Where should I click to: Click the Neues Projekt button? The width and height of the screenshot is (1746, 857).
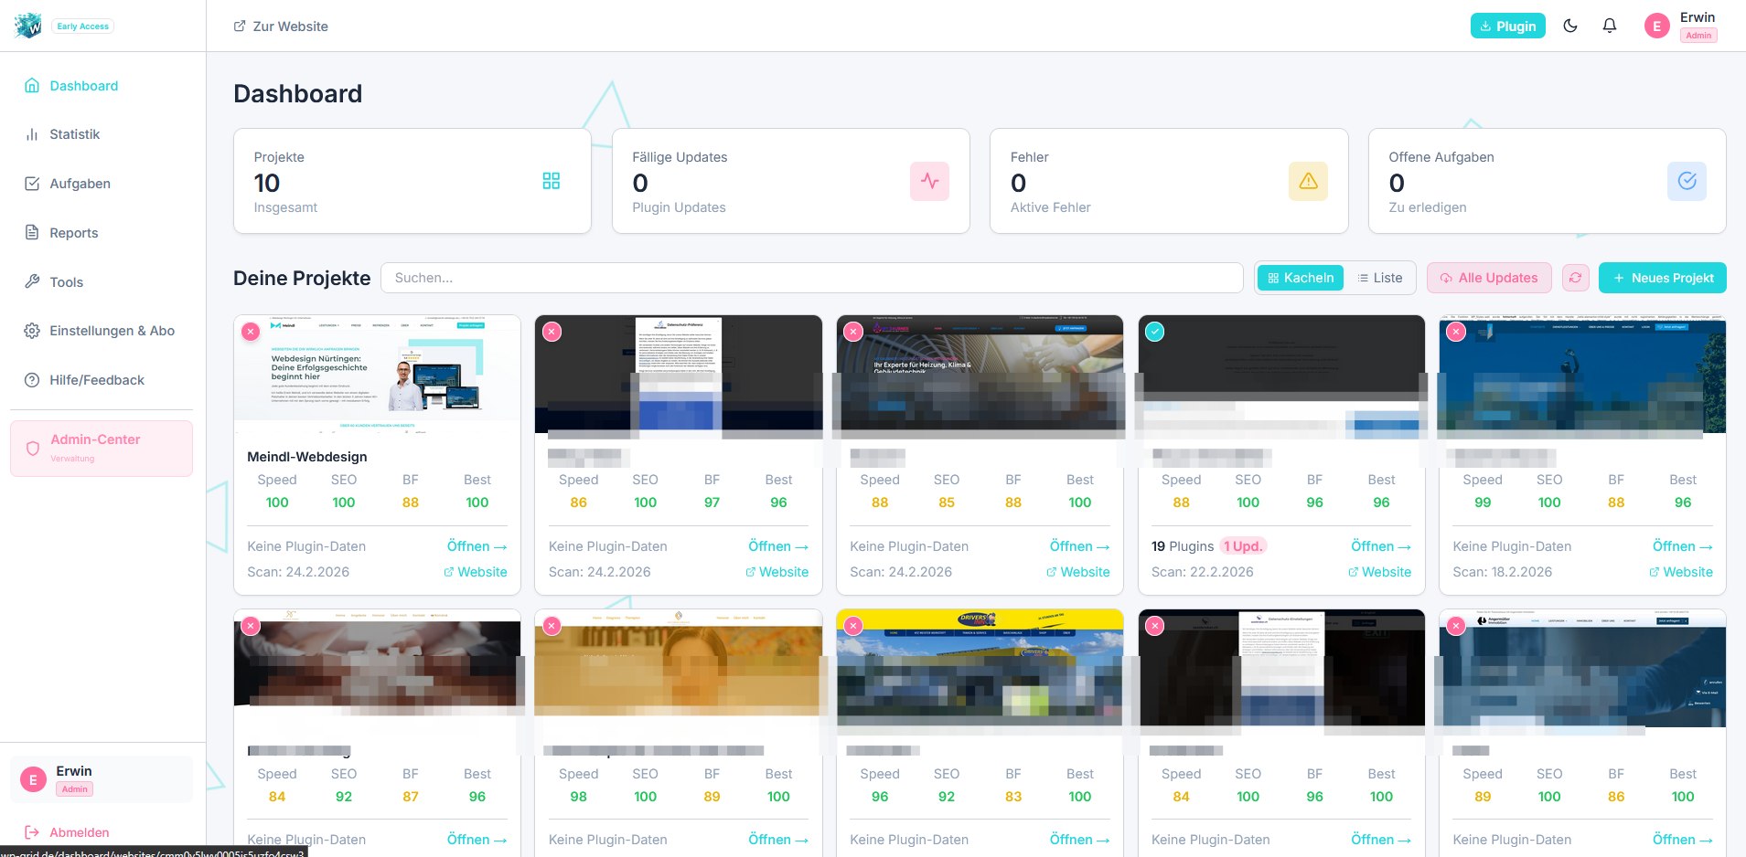click(x=1662, y=278)
